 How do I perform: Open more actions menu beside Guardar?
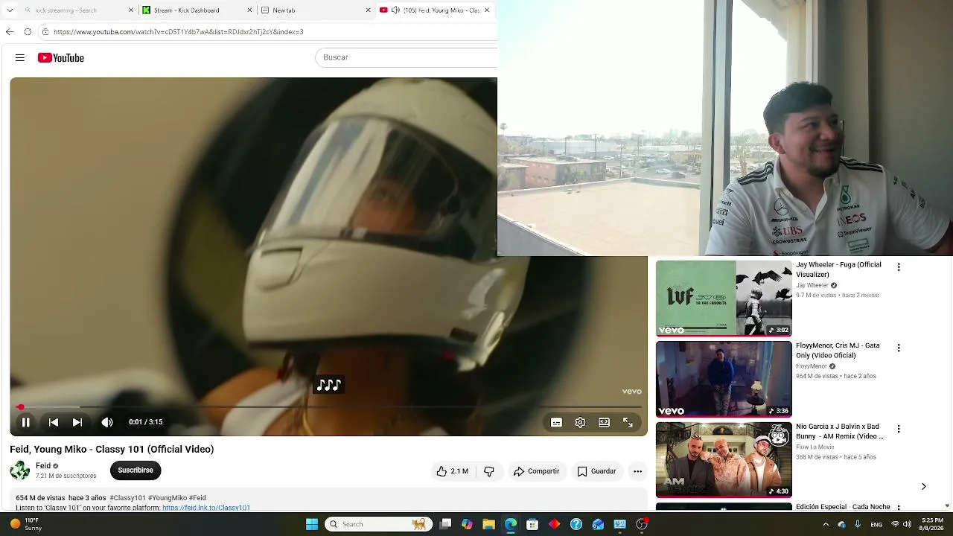[x=637, y=471]
